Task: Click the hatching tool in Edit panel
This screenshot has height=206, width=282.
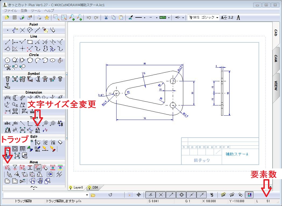Action: pyautogui.click(x=15, y=149)
